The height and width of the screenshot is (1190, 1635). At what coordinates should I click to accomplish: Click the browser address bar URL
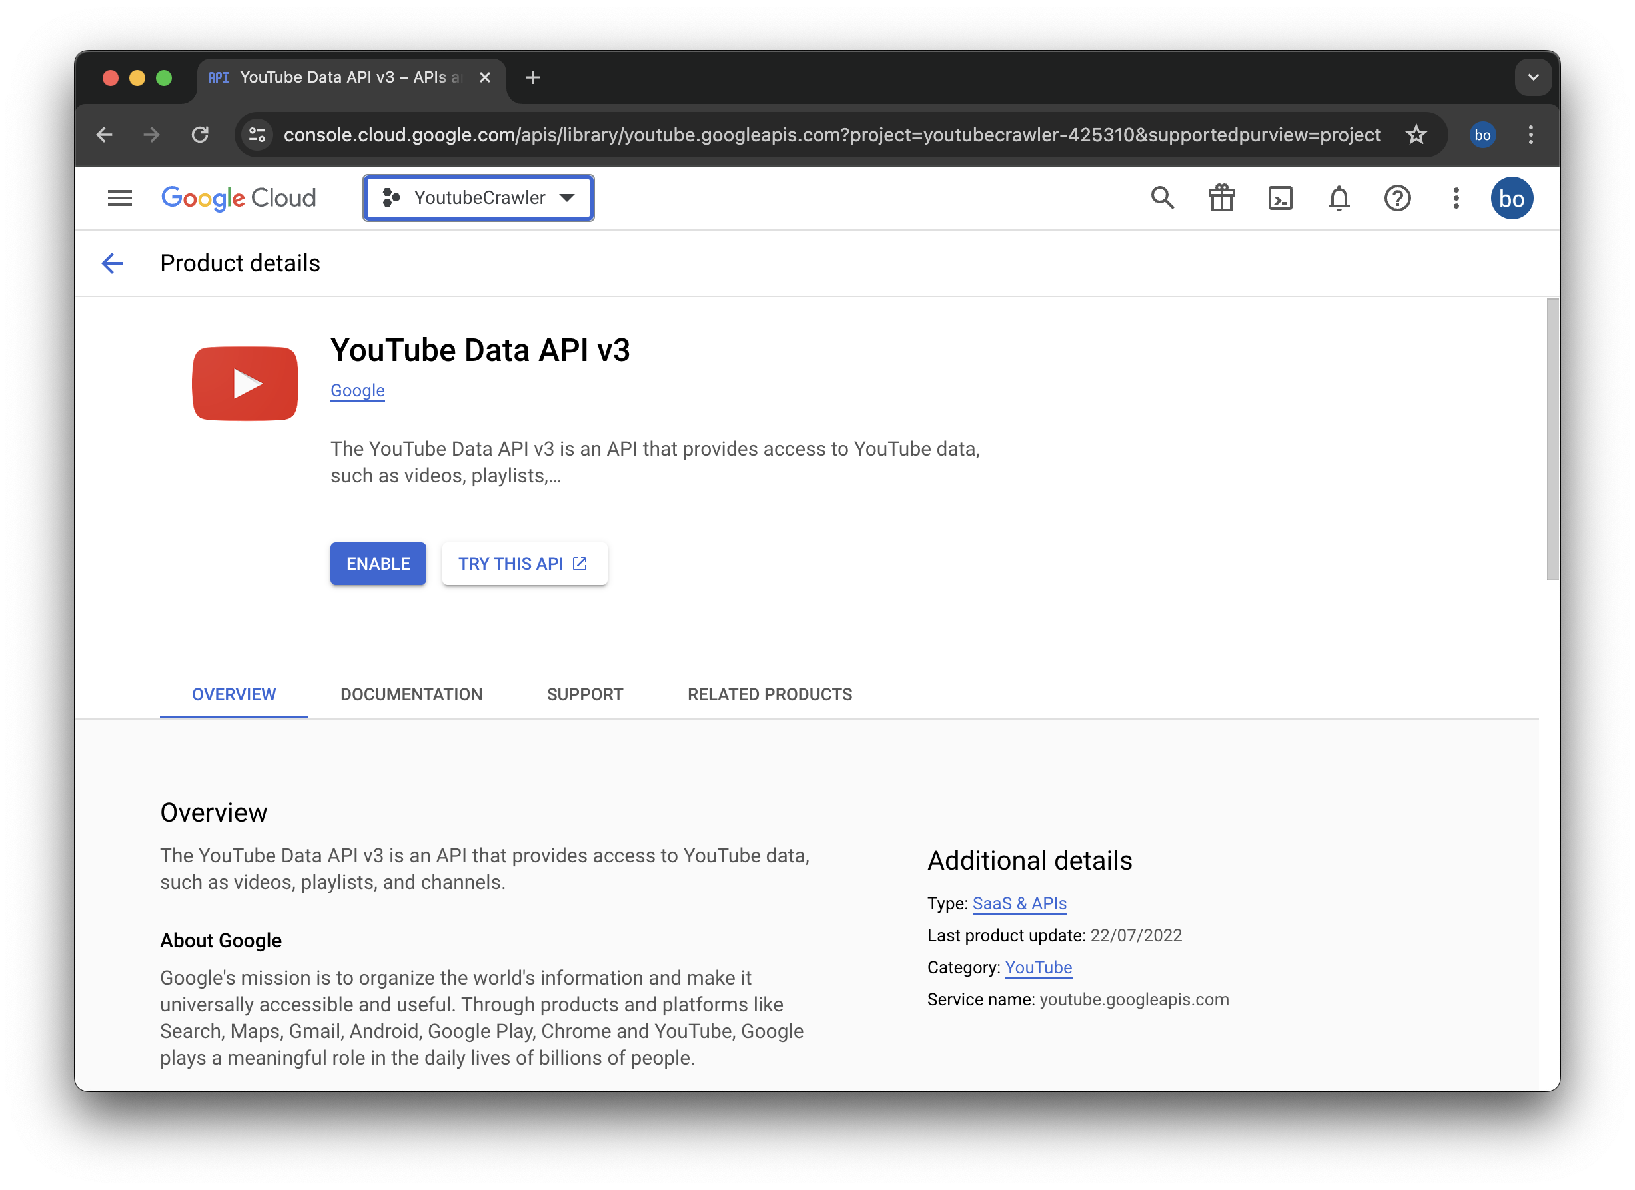831,135
